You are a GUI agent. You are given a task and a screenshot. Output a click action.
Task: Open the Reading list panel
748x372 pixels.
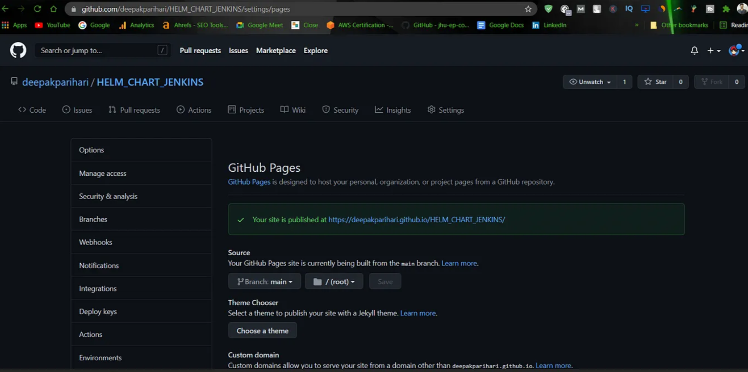coord(733,25)
